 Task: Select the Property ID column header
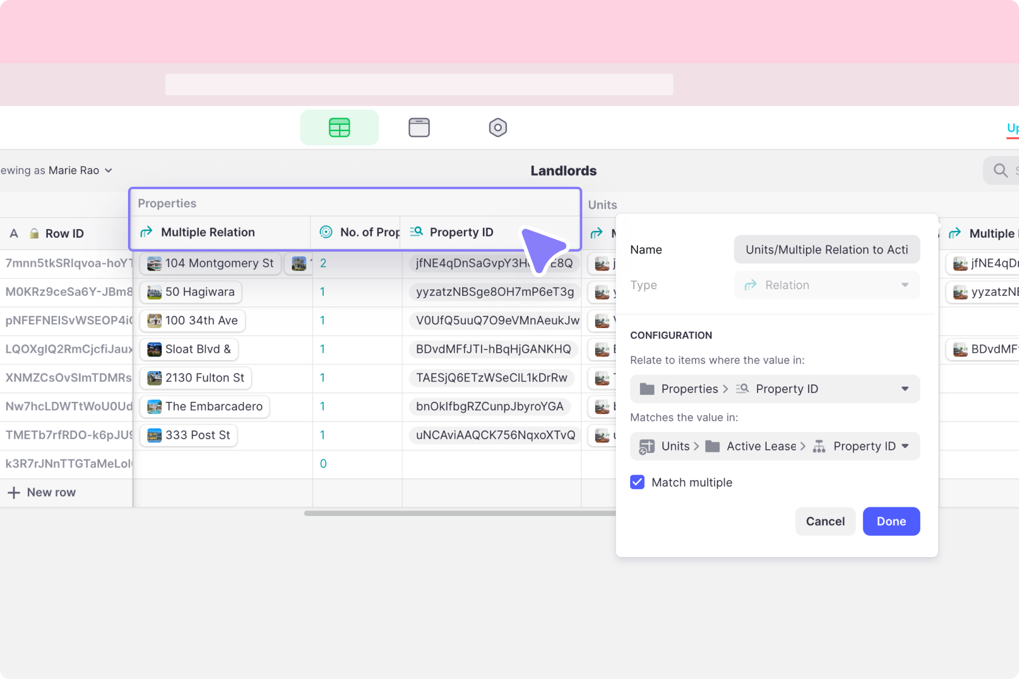click(x=461, y=232)
